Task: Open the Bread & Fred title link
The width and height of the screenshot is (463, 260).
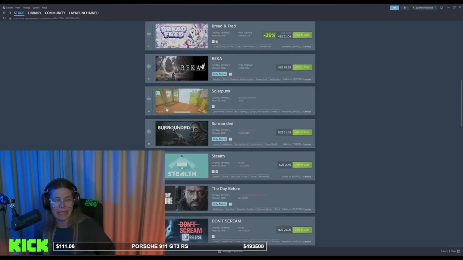Action: coord(224,26)
